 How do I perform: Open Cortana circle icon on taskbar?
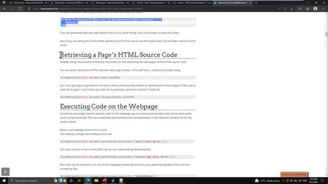pyautogui.click(x=71, y=180)
